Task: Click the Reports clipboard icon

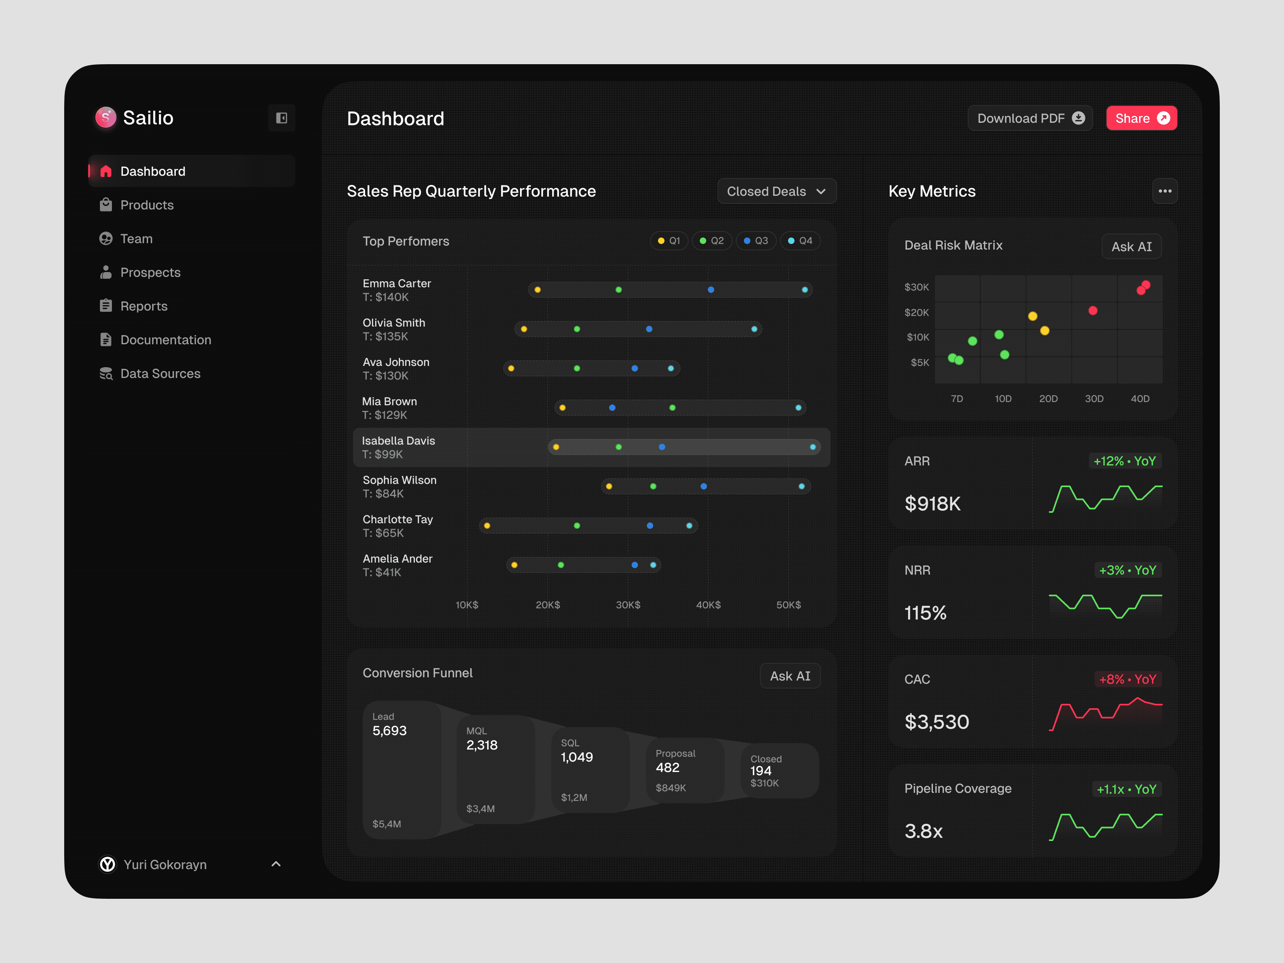Action: click(106, 306)
